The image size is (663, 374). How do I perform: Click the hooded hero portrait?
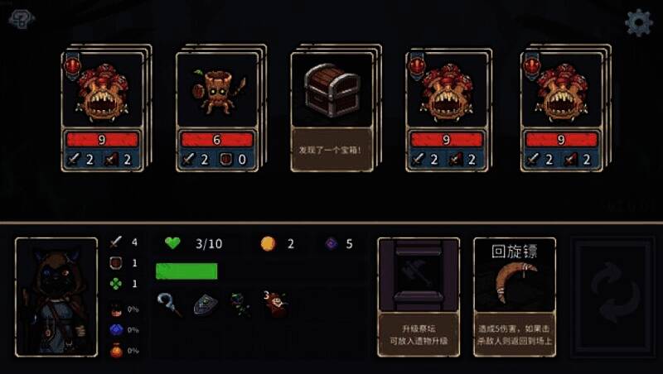[56, 297]
